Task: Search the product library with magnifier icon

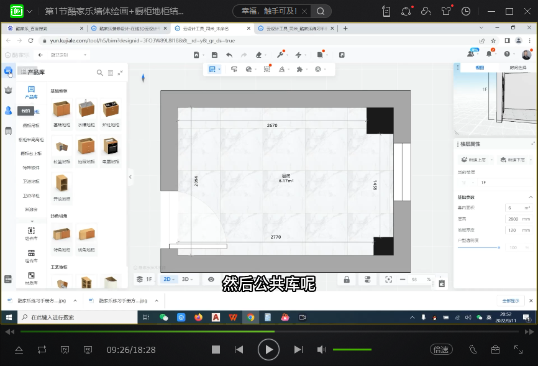Action: (x=99, y=73)
